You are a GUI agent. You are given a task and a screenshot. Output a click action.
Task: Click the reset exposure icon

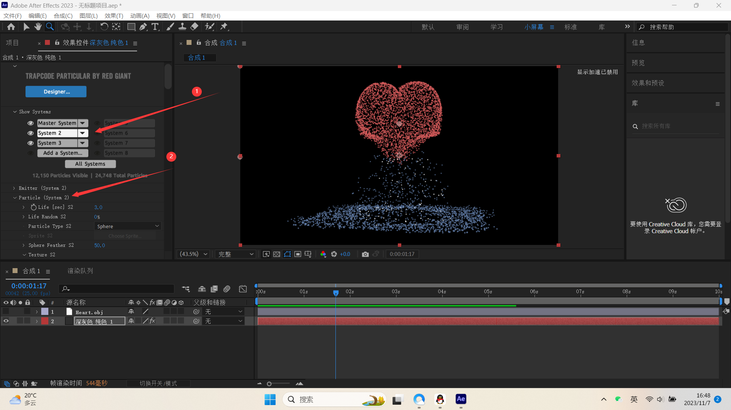pos(334,254)
